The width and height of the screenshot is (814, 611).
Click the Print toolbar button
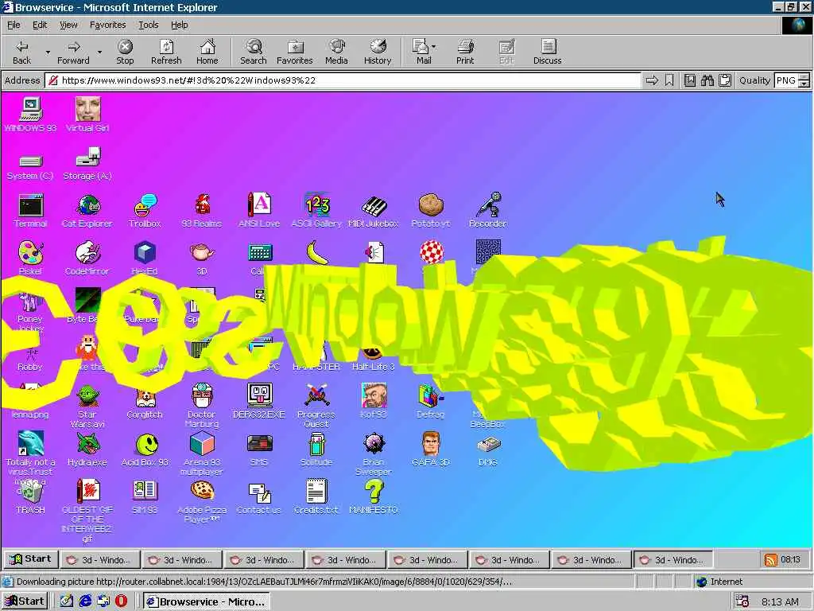464,52
